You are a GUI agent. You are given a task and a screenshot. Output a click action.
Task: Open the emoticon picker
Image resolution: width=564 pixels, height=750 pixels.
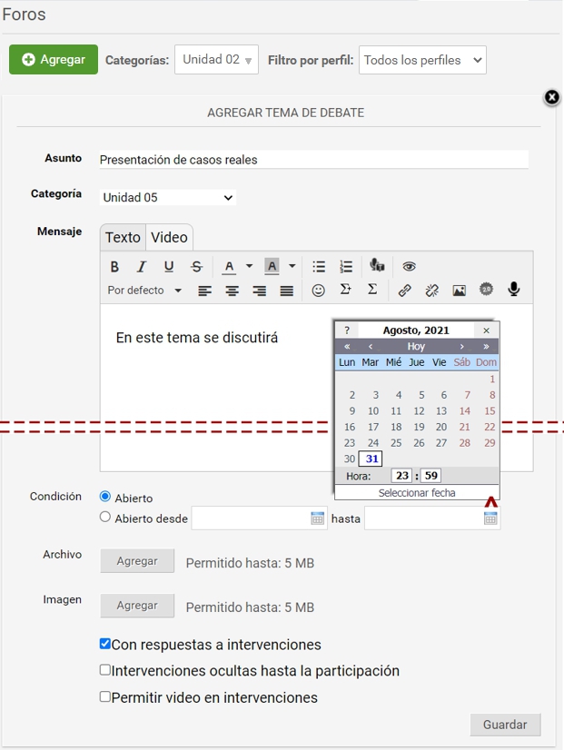318,291
